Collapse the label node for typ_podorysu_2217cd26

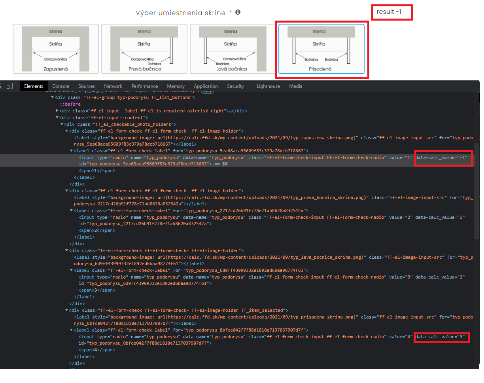tap(72, 210)
